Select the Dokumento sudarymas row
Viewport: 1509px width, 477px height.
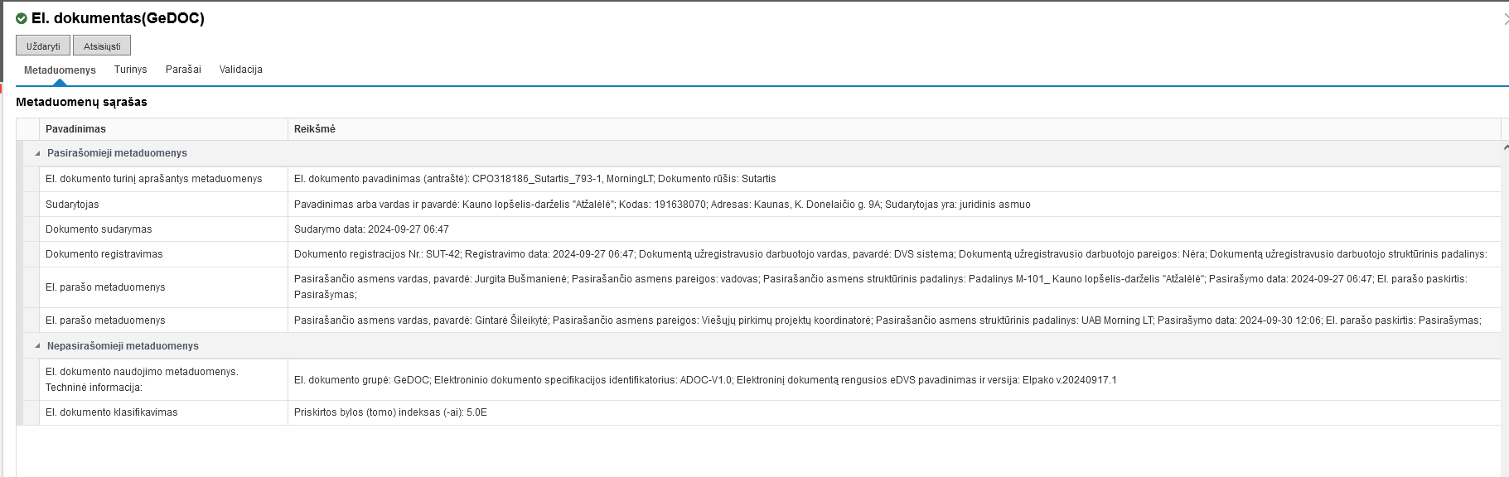[x=99, y=229]
